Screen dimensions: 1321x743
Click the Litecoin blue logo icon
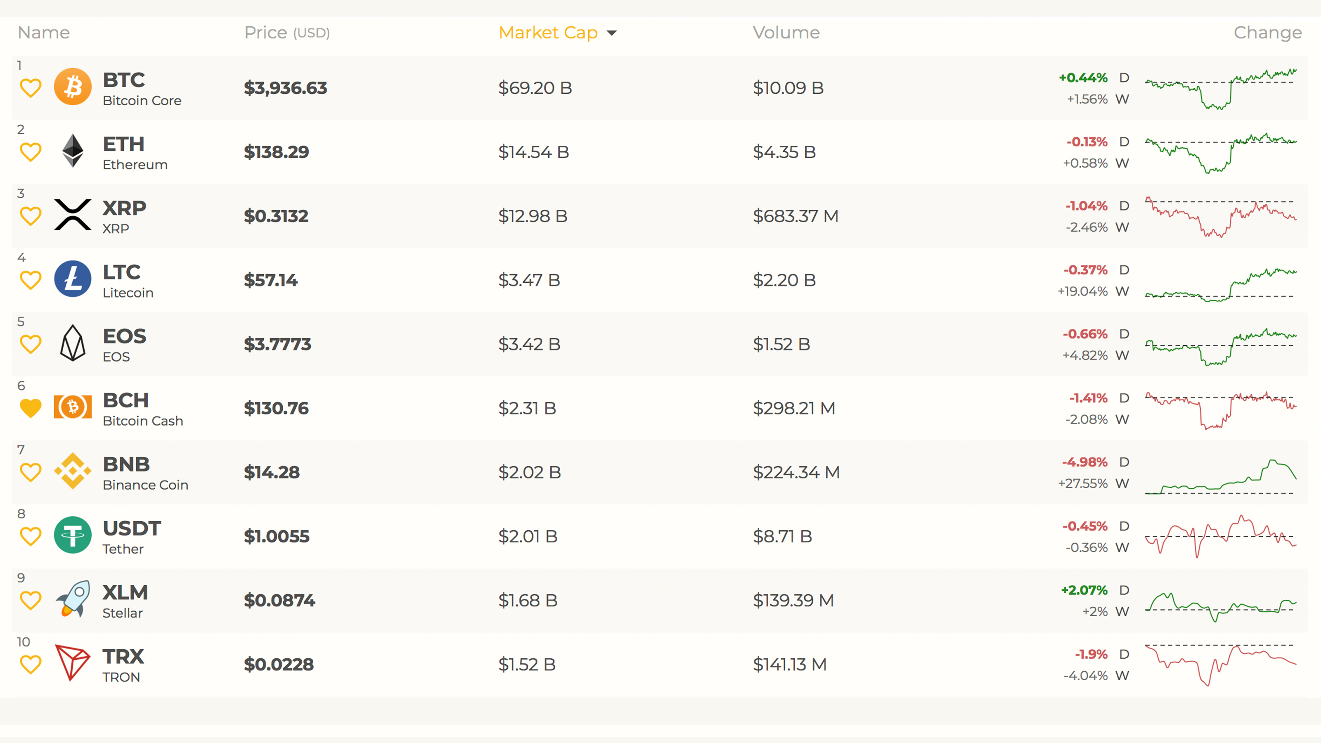pyautogui.click(x=72, y=279)
